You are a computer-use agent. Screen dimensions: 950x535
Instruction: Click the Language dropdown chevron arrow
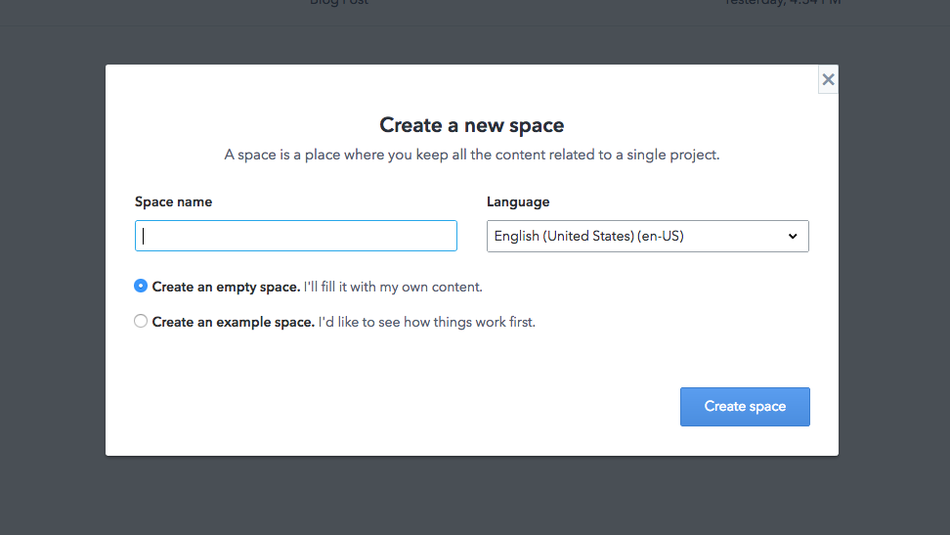(x=793, y=237)
